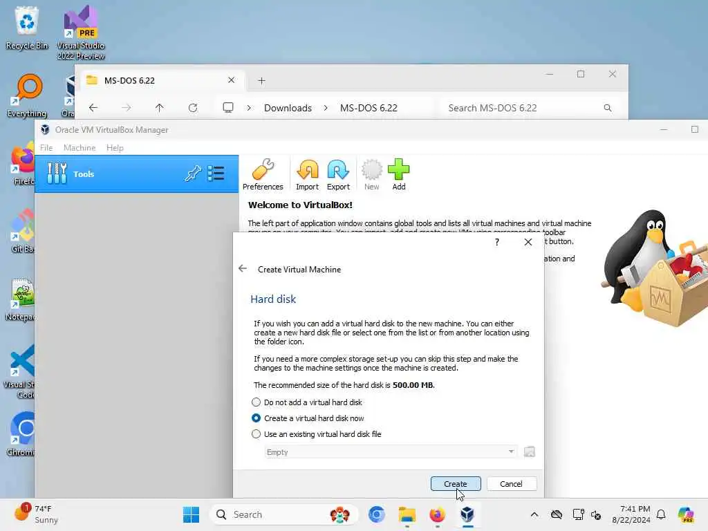Show hidden system tray icons
The image size is (708, 531).
[x=534, y=514]
